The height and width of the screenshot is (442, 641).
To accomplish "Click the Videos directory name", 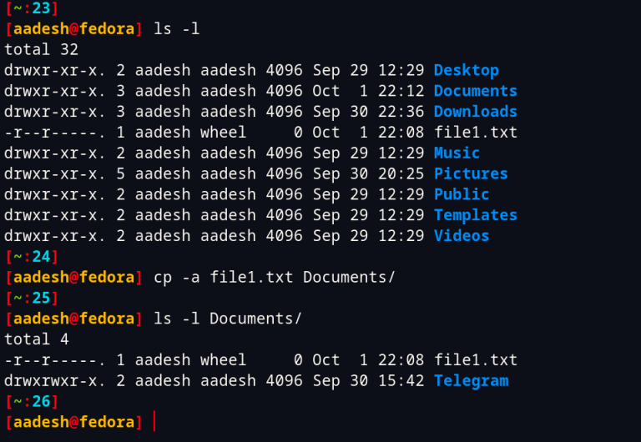I will pos(461,236).
